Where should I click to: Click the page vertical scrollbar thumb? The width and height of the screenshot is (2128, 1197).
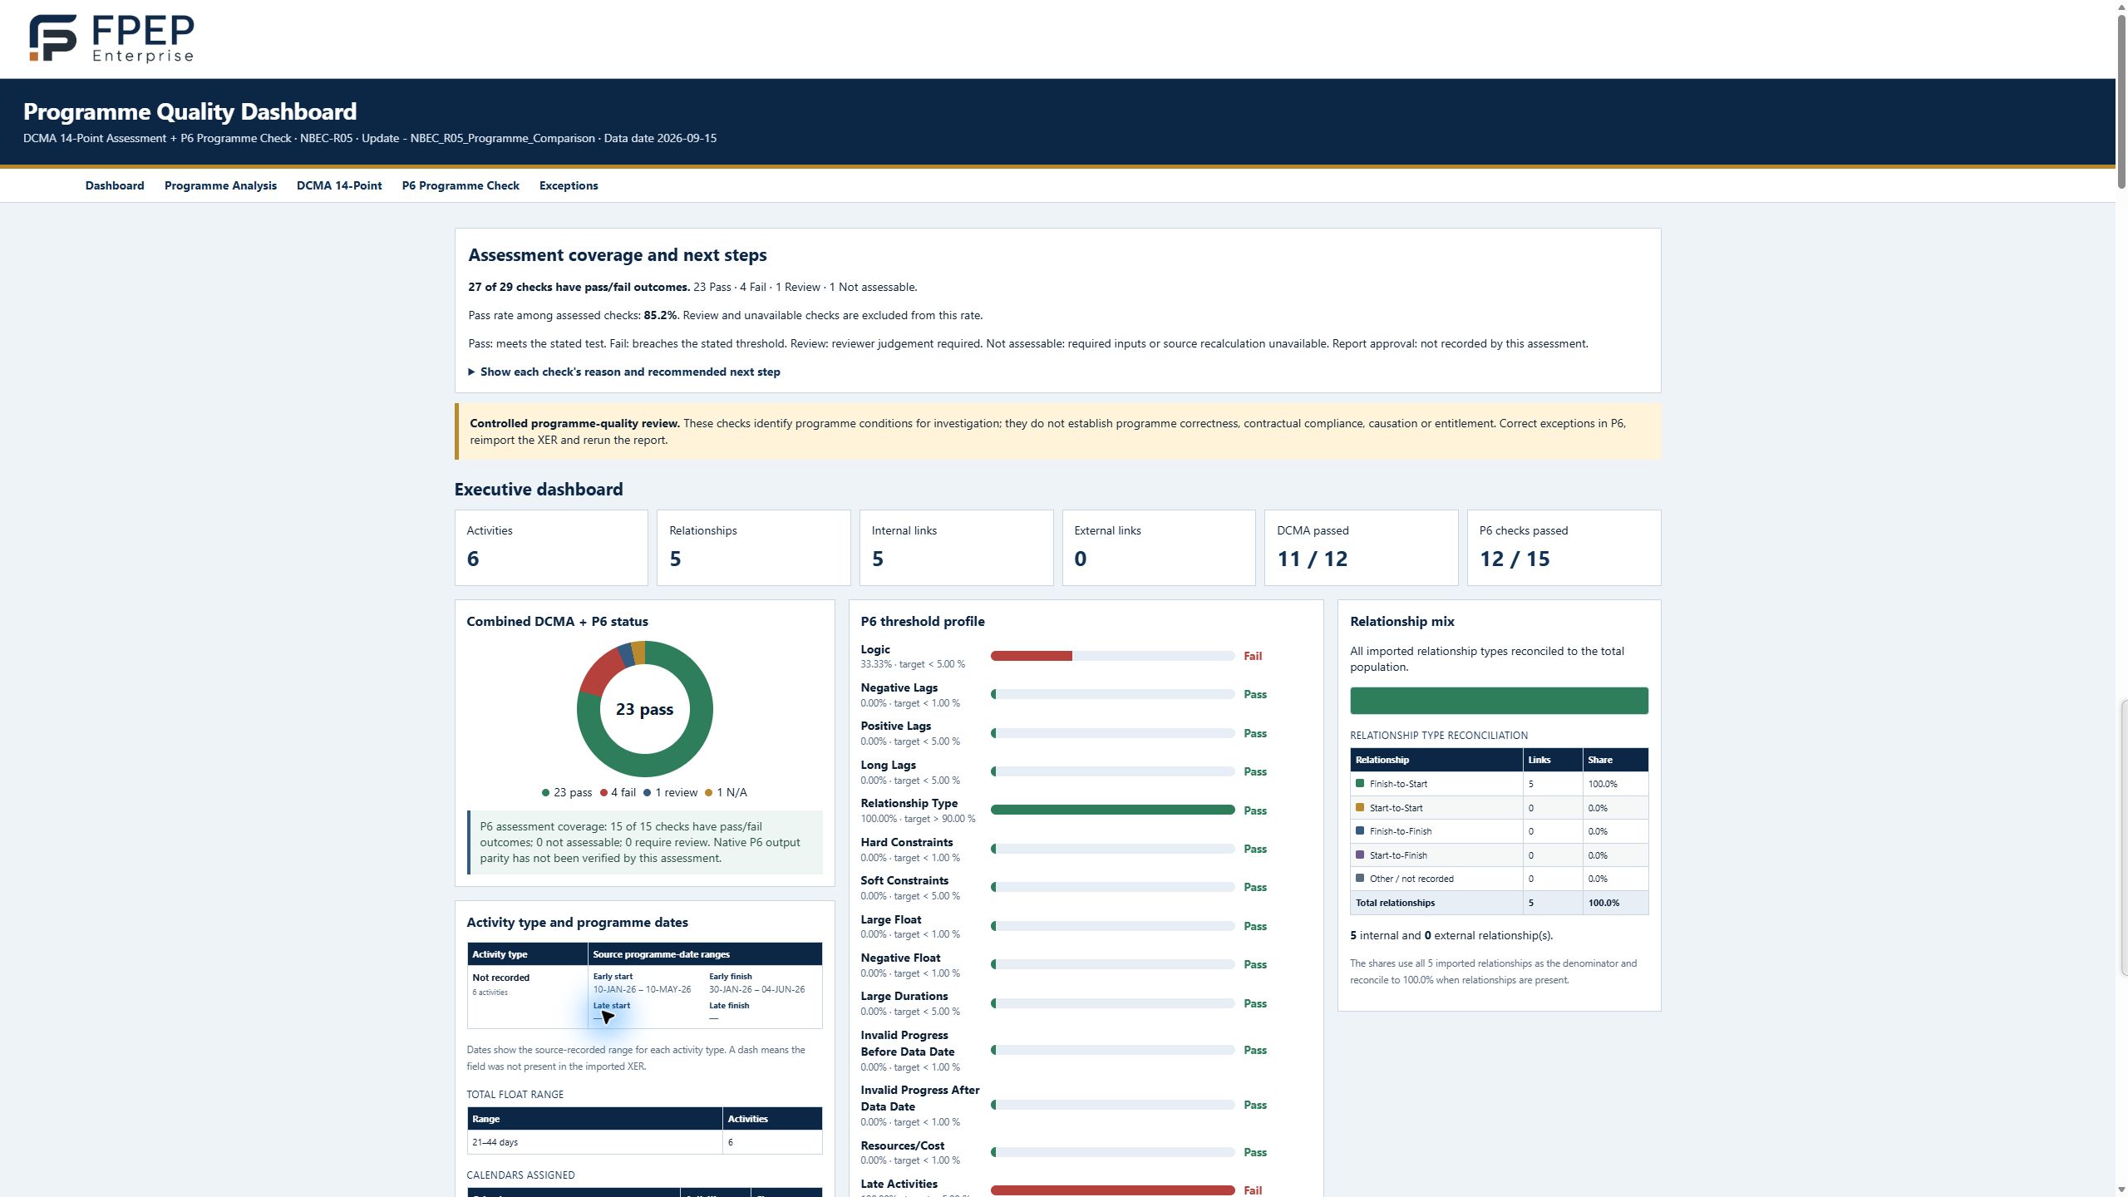click(x=2122, y=100)
